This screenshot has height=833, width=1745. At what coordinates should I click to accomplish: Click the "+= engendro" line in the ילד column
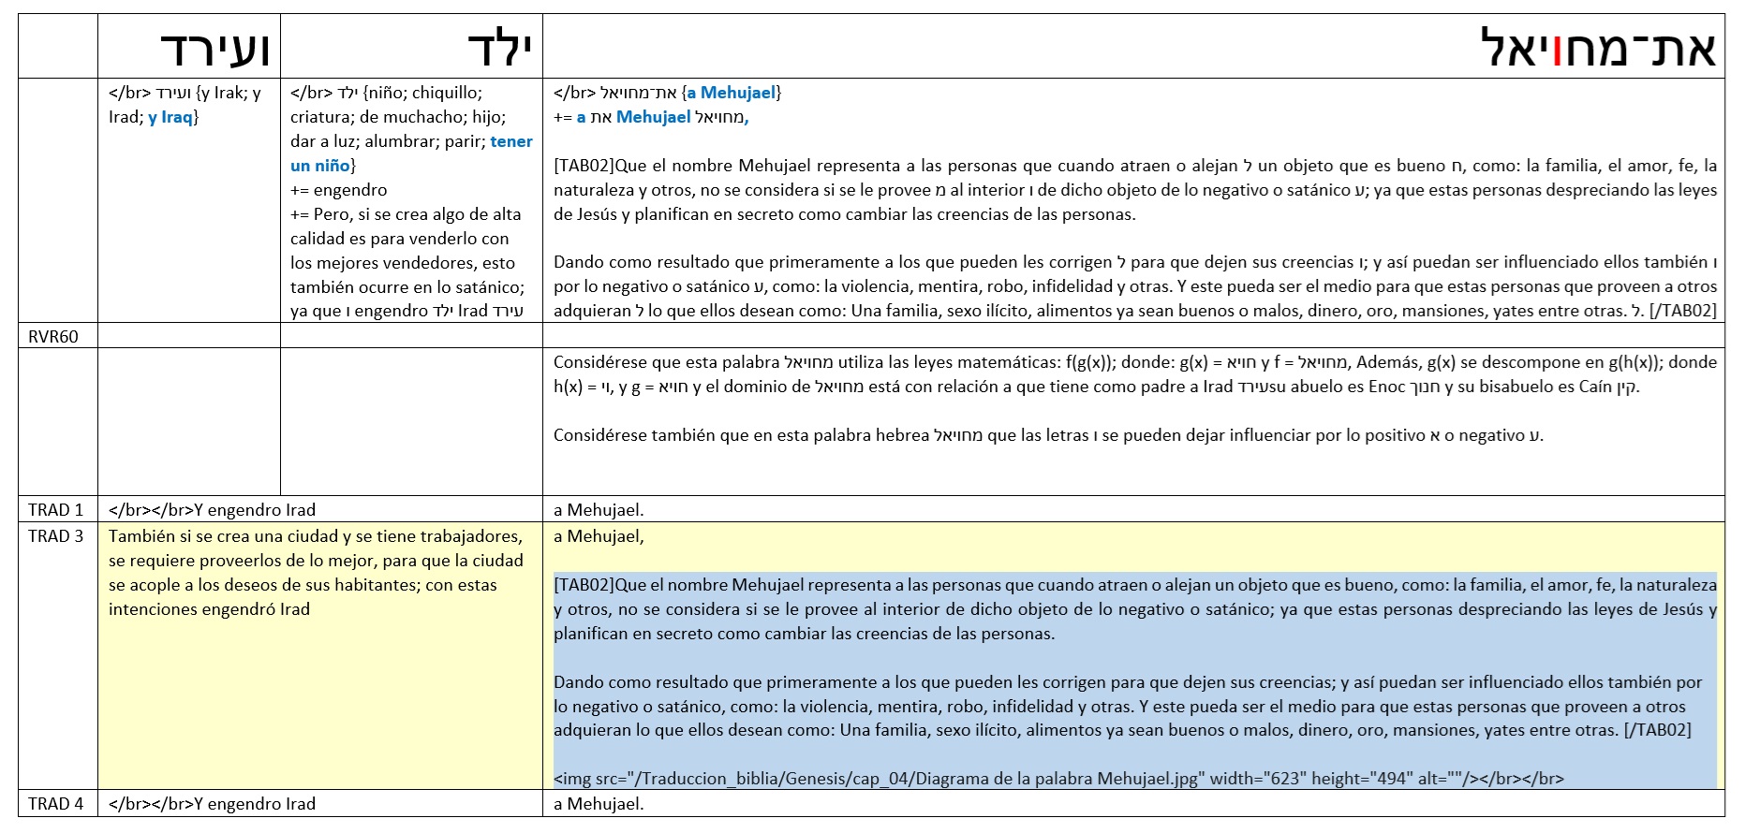click(x=338, y=190)
